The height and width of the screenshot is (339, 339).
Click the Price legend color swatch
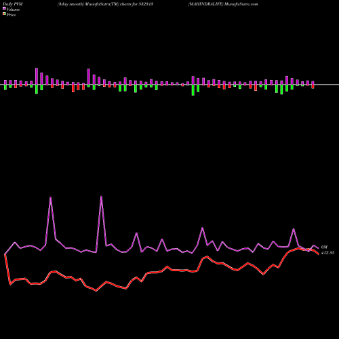pos(4,14)
